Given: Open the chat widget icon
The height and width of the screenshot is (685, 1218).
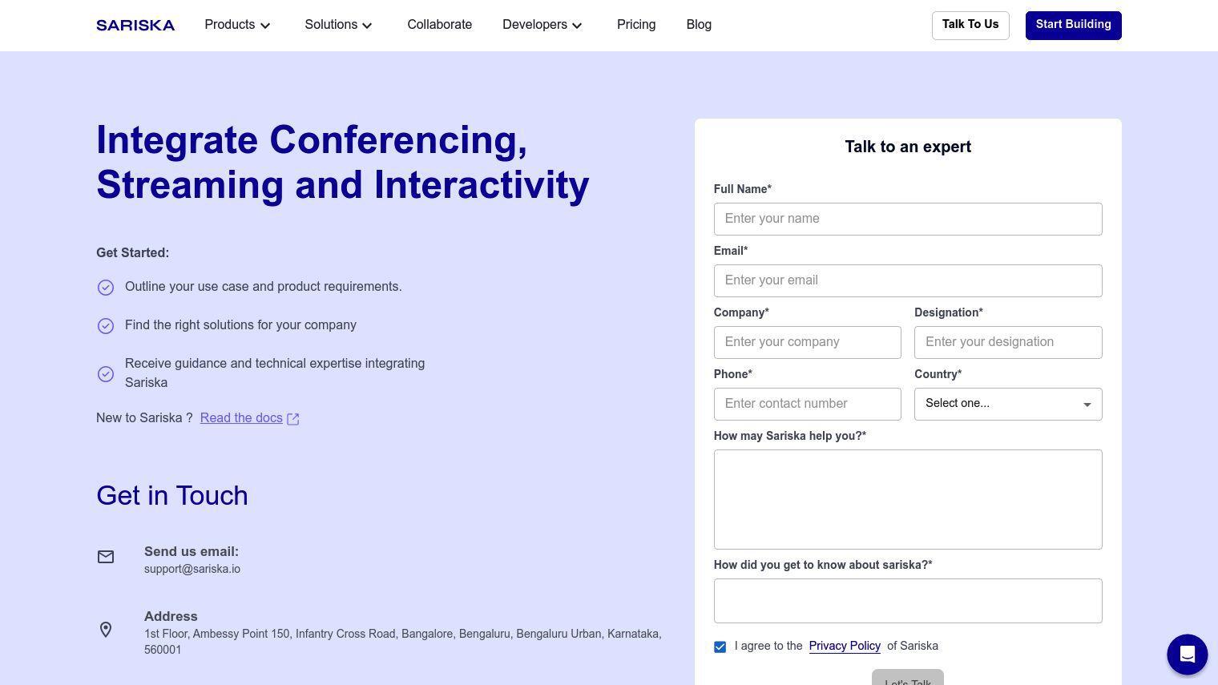Looking at the screenshot, I should (x=1187, y=655).
